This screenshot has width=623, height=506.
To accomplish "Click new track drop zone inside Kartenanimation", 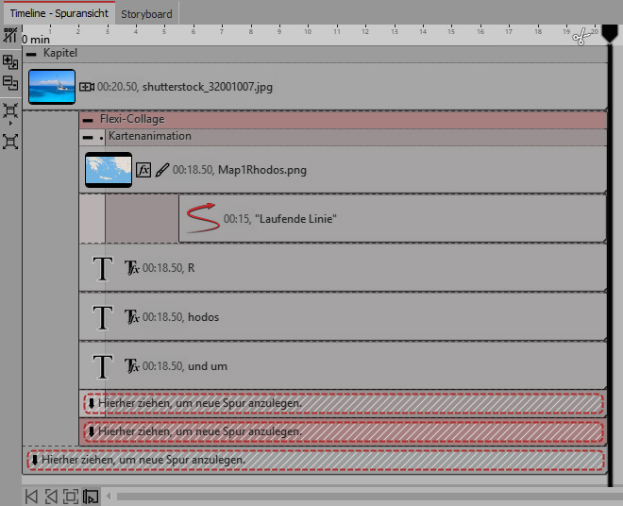I will [344, 403].
